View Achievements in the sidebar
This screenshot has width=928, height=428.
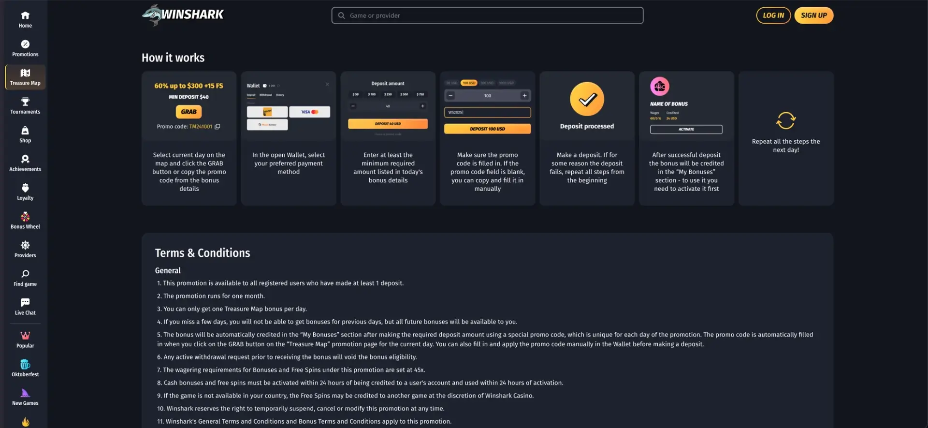click(25, 163)
